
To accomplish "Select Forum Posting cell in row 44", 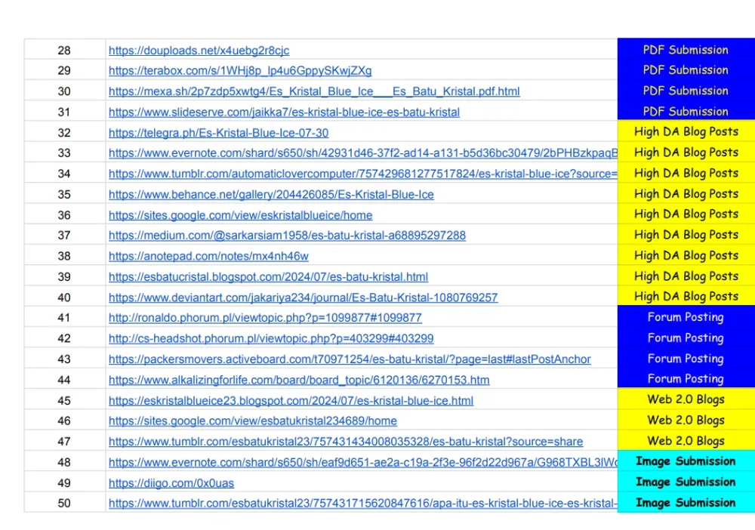I will (686, 378).
